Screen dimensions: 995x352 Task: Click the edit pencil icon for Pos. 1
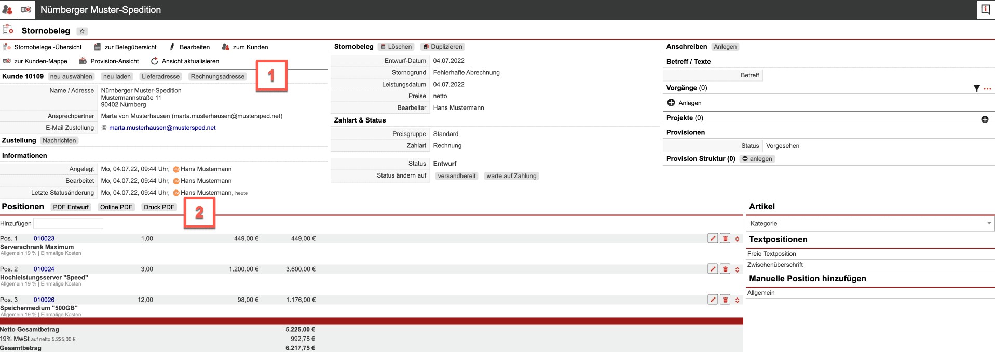click(713, 238)
